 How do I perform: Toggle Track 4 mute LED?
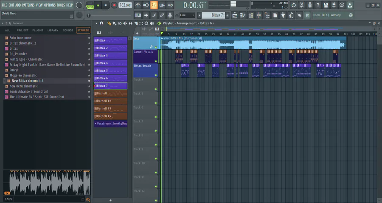[156, 89]
